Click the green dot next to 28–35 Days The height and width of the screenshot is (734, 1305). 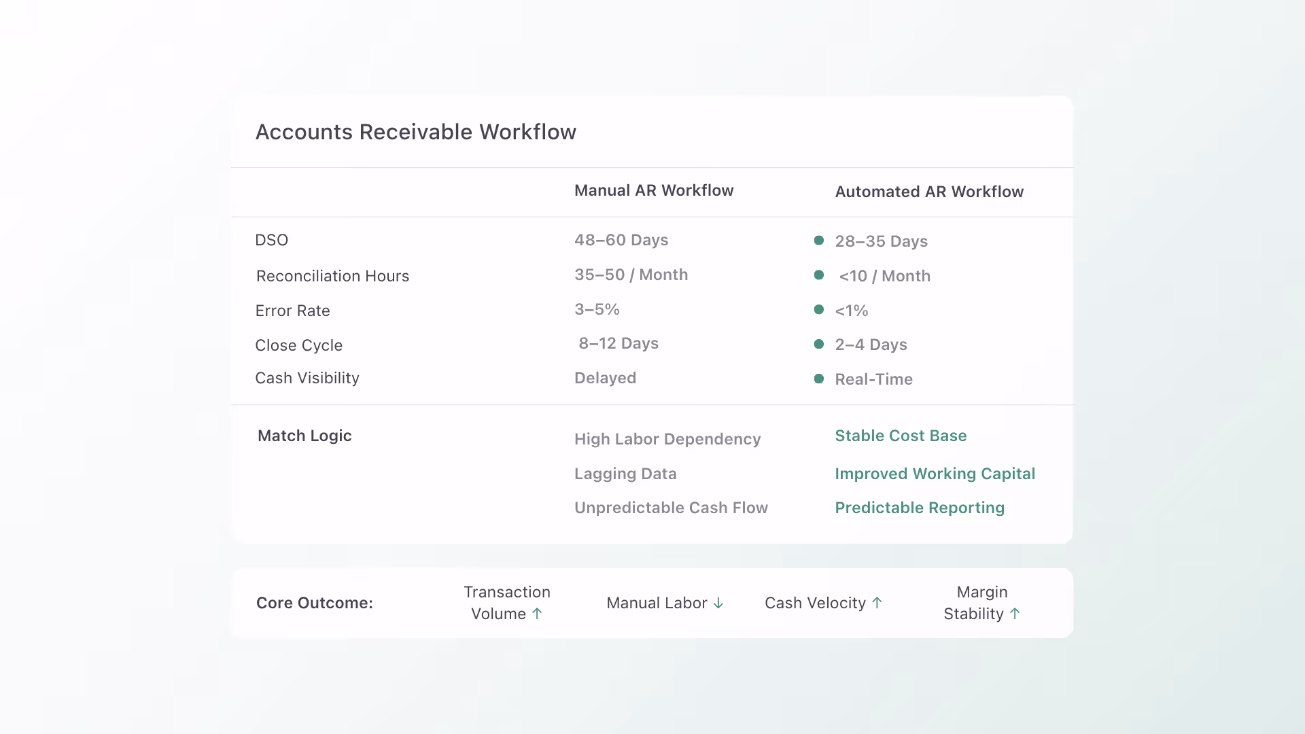[x=819, y=241]
